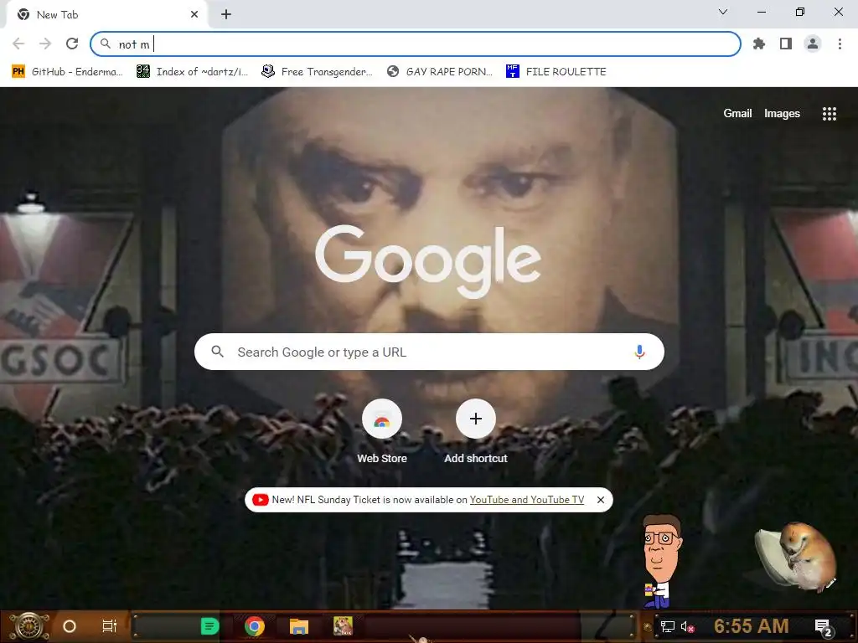Click the magnifier icon in Google search box

pyautogui.click(x=217, y=352)
